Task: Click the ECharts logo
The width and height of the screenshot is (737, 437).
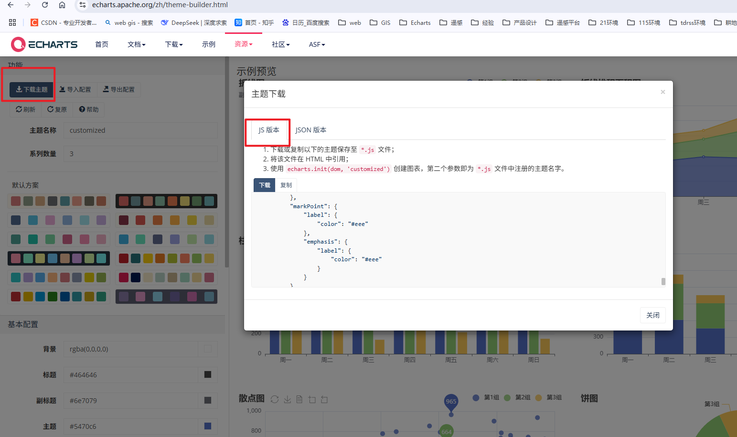Action: coord(44,44)
